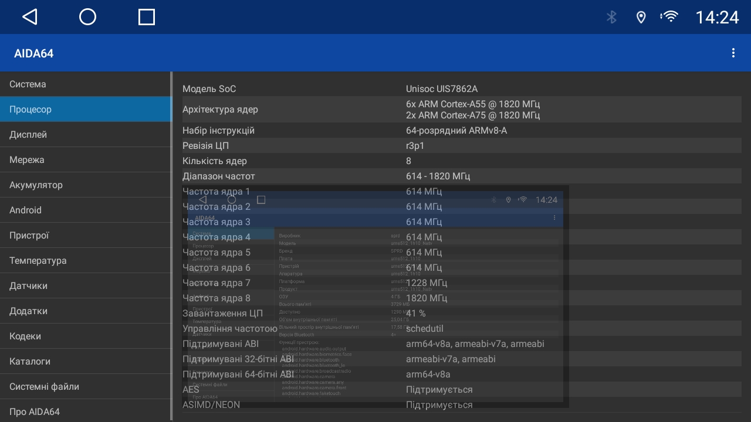
Task: Tap the 14:24 clock in status bar
Action: (717, 18)
